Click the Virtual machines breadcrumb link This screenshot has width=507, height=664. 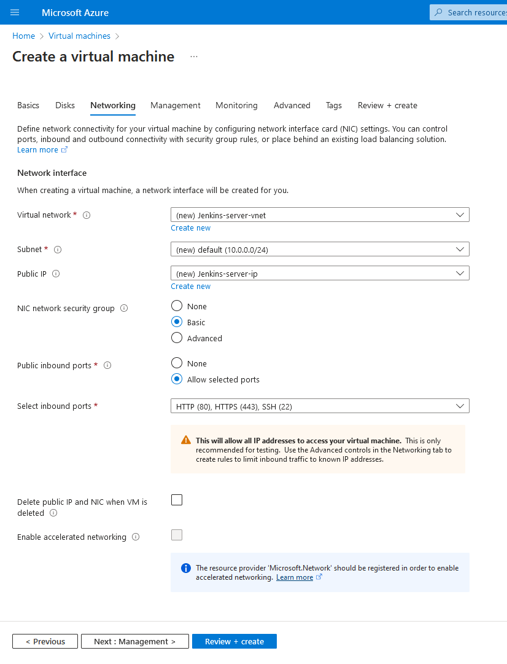[80, 36]
